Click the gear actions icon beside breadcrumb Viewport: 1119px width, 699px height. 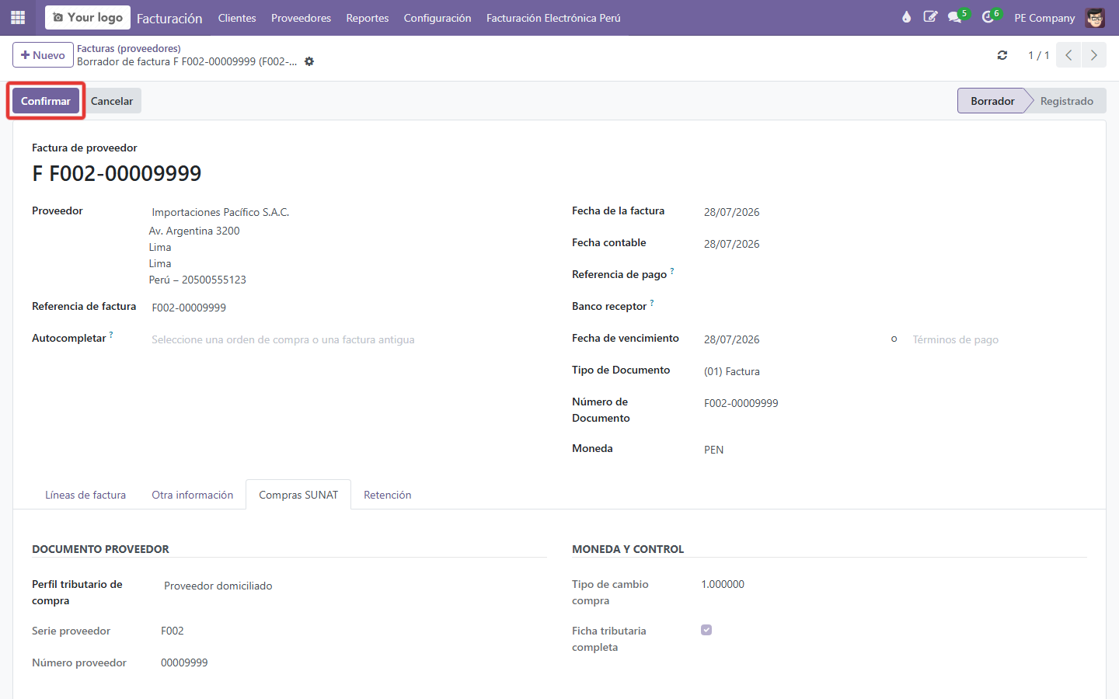[309, 61]
